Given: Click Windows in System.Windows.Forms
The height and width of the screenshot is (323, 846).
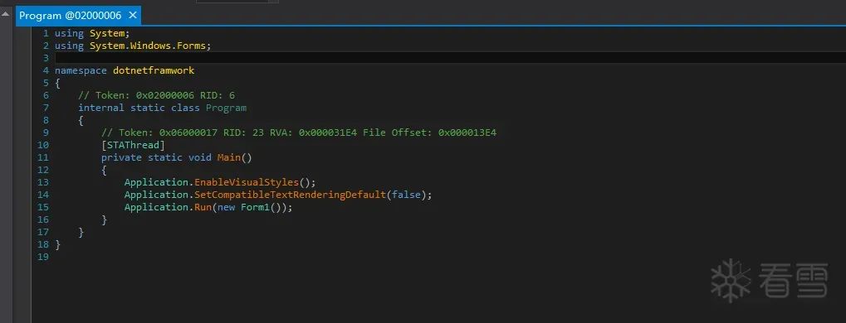Looking at the screenshot, I should pyautogui.click(x=150, y=46).
